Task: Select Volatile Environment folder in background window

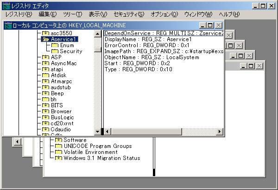Action: click(58, 152)
